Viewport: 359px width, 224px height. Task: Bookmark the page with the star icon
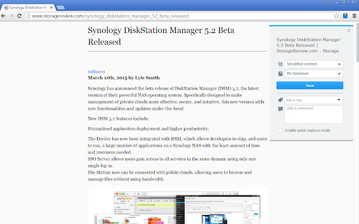point(336,16)
